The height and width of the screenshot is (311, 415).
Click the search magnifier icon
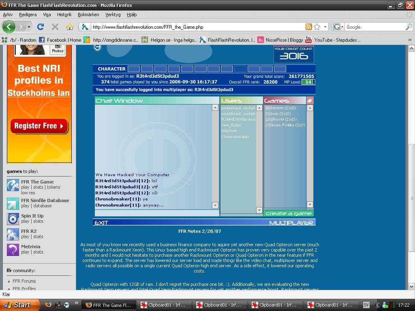pyautogui.click(x=409, y=27)
